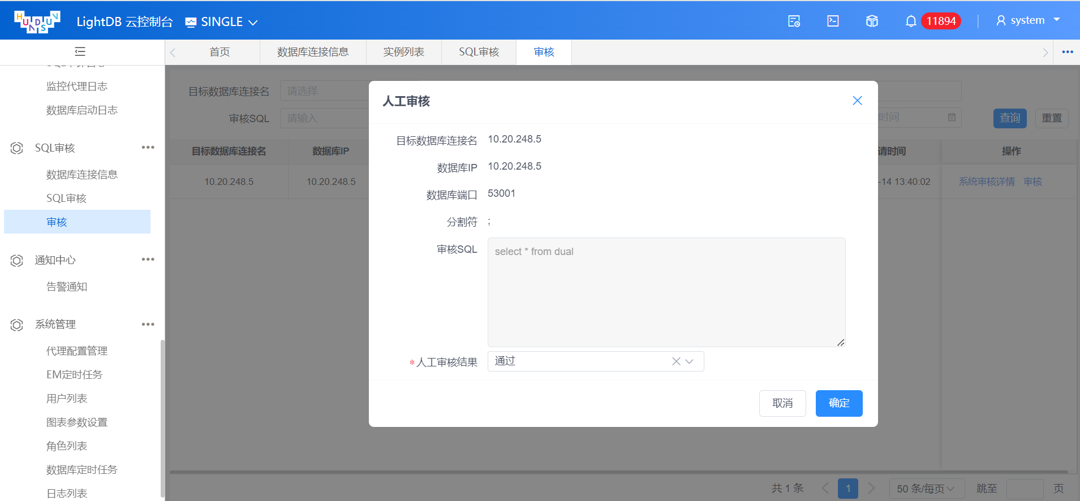Go to next page arrow
Screen dimensions: 1080x501
(x=871, y=488)
